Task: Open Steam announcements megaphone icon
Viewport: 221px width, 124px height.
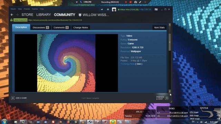Action: (x=102, y=9)
